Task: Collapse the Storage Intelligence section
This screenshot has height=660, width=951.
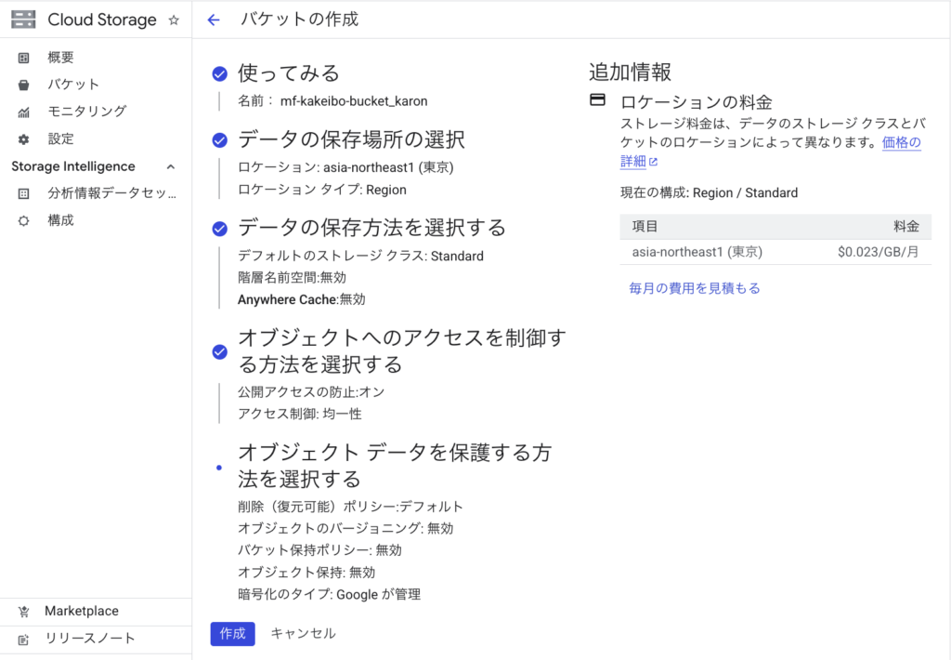Action: point(170,166)
